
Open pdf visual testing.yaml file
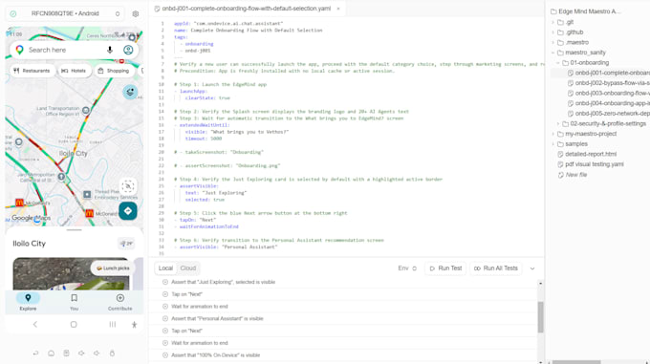pyautogui.click(x=591, y=164)
